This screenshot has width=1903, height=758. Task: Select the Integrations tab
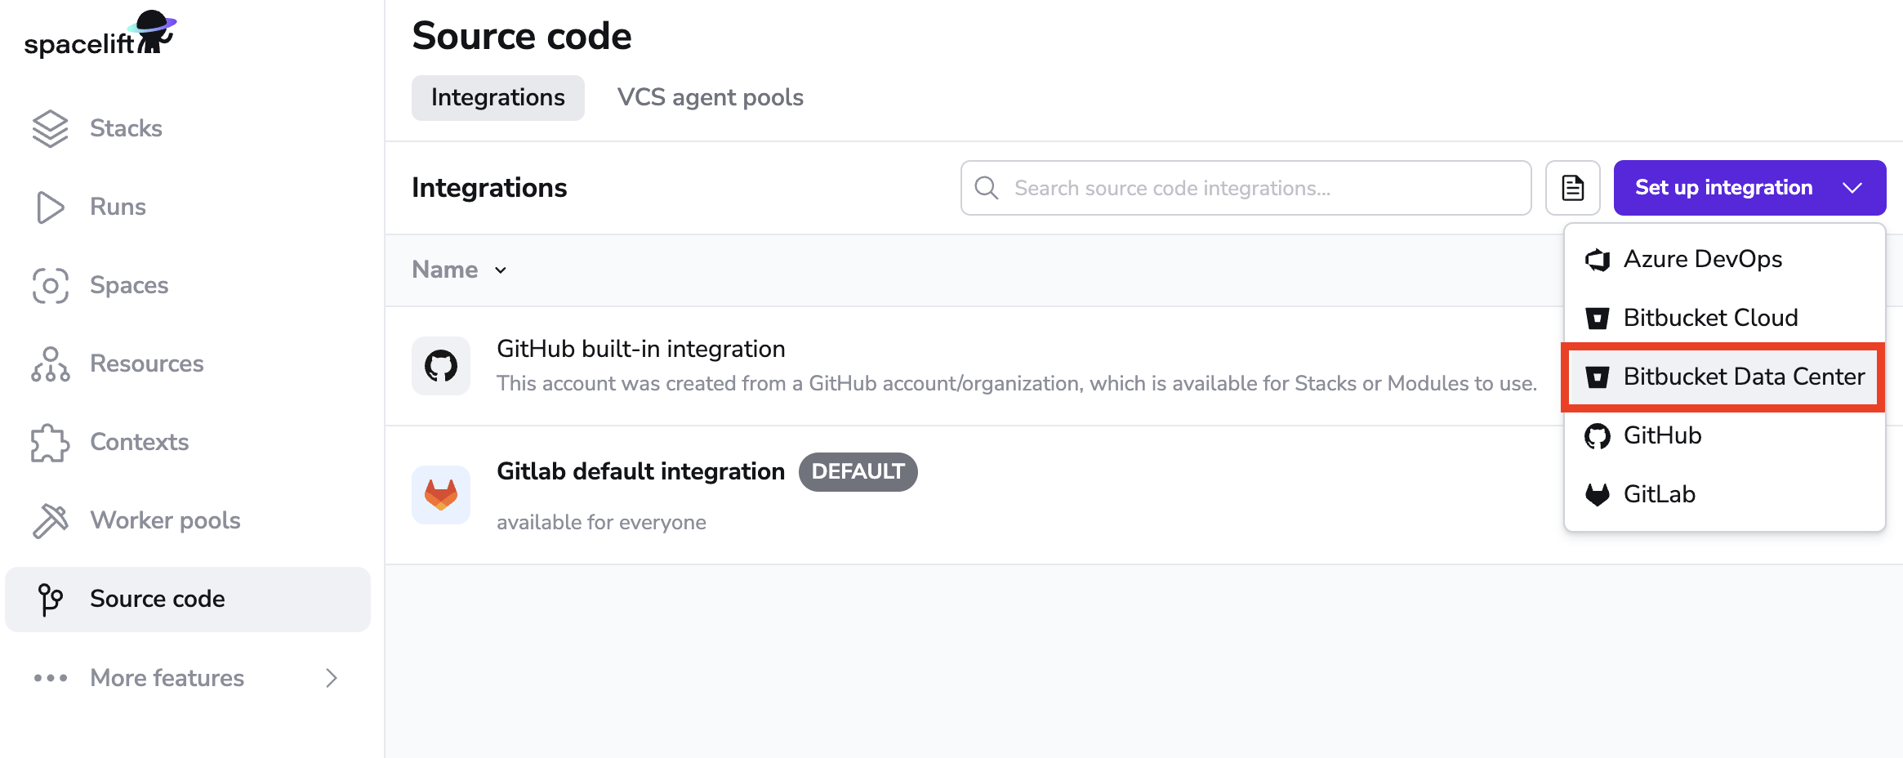(x=497, y=96)
